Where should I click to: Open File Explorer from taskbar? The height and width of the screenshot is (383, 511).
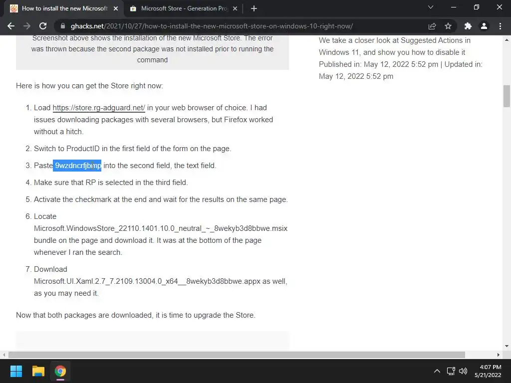pos(38,371)
